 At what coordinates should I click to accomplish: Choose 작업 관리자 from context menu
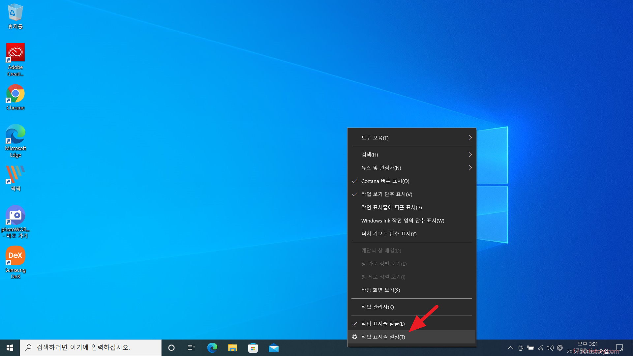click(x=377, y=307)
